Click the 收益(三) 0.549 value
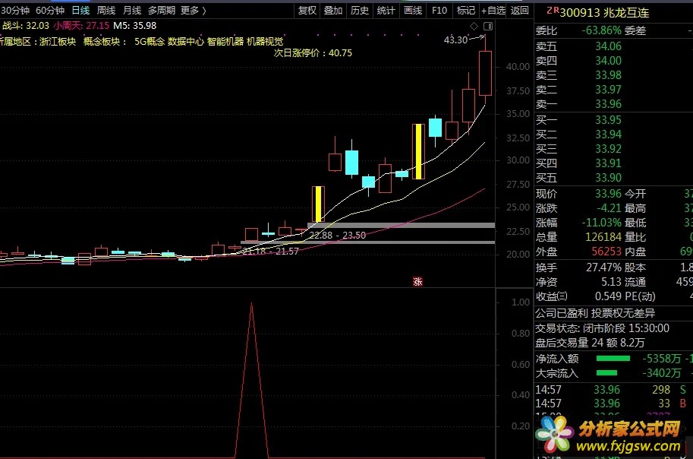693x459 pixels. 608,296
